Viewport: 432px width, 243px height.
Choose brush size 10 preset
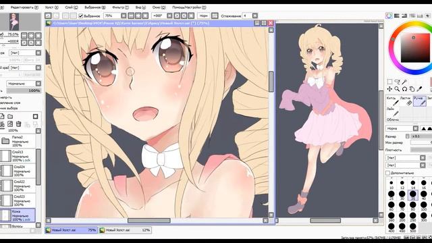[391, 184]
